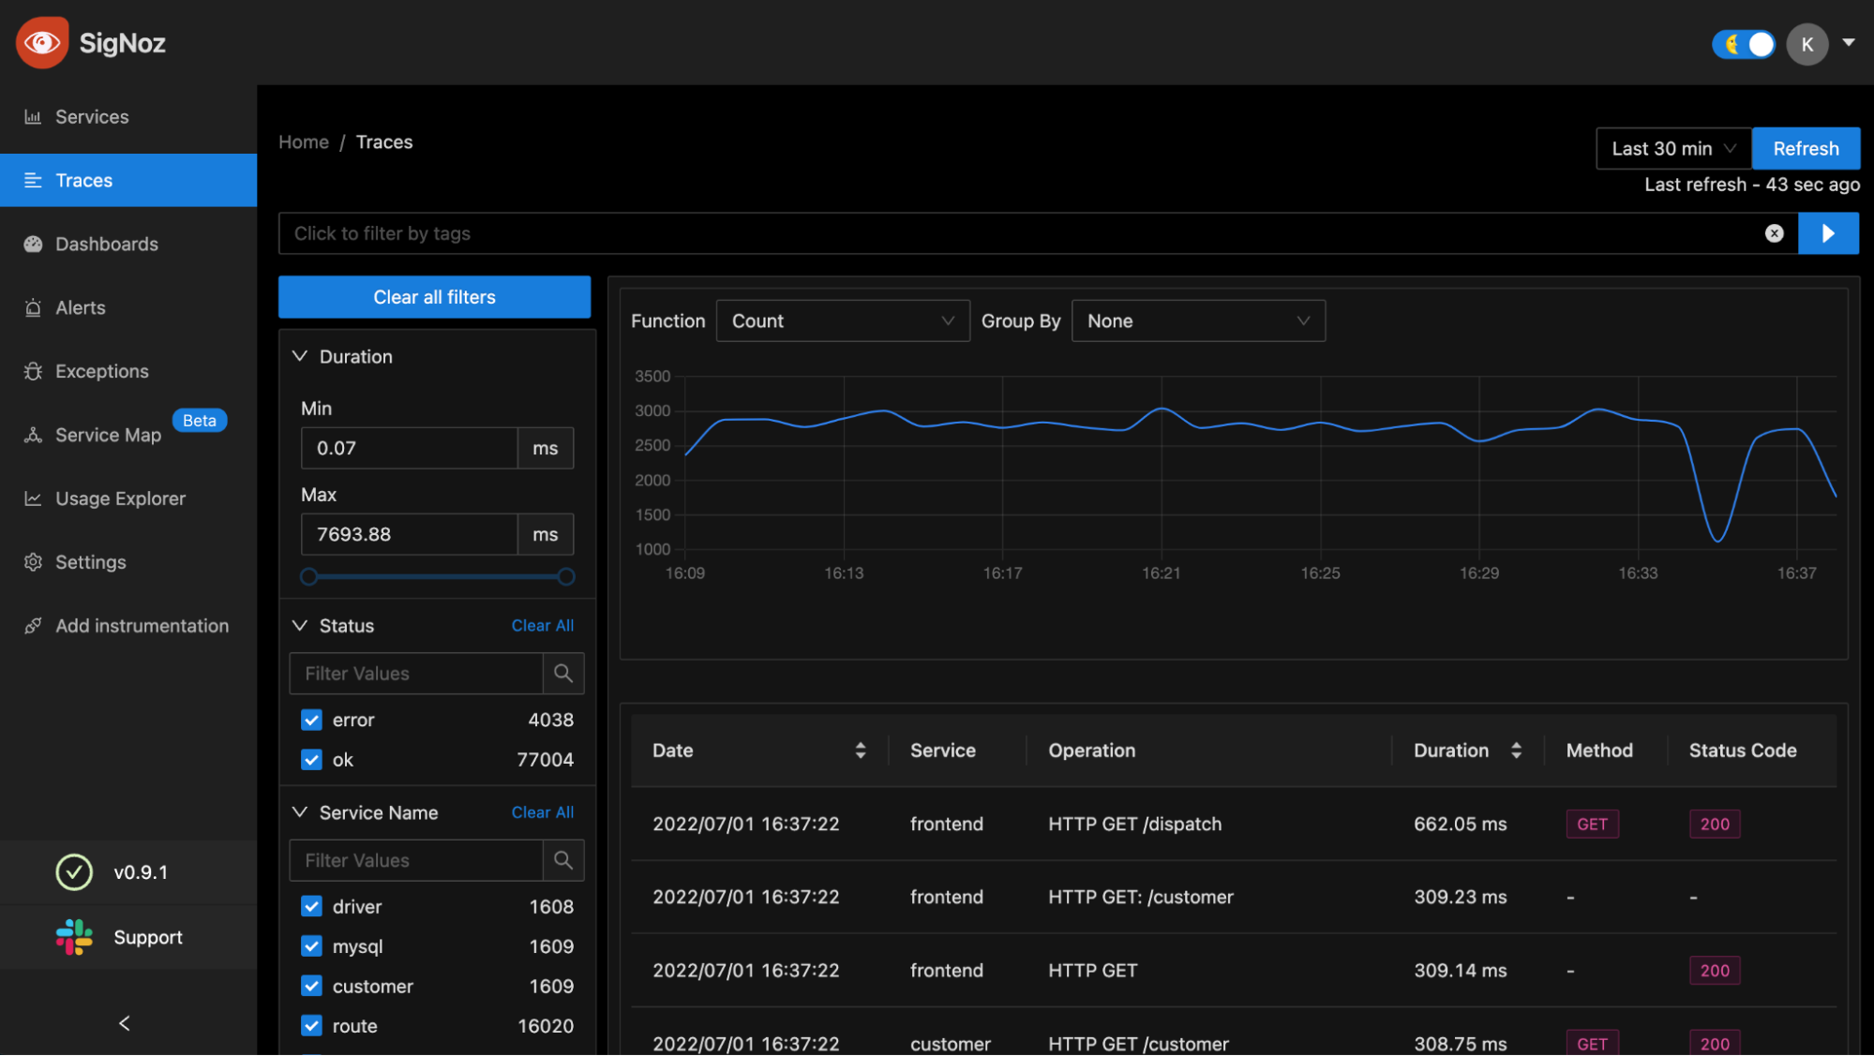Click the SigNoz eye logo
The width and height of the screenshot is (1874, 1056).
click(42, 42)
